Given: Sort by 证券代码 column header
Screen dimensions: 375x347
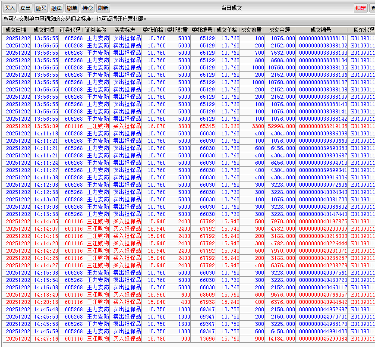Looking at the screenshot, I should tap(70, 30).
